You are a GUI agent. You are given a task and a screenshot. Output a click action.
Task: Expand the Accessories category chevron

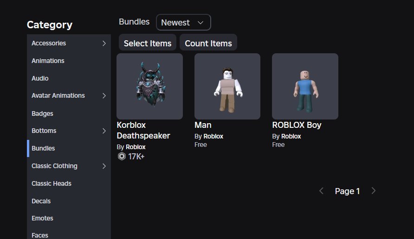(104, 44)
